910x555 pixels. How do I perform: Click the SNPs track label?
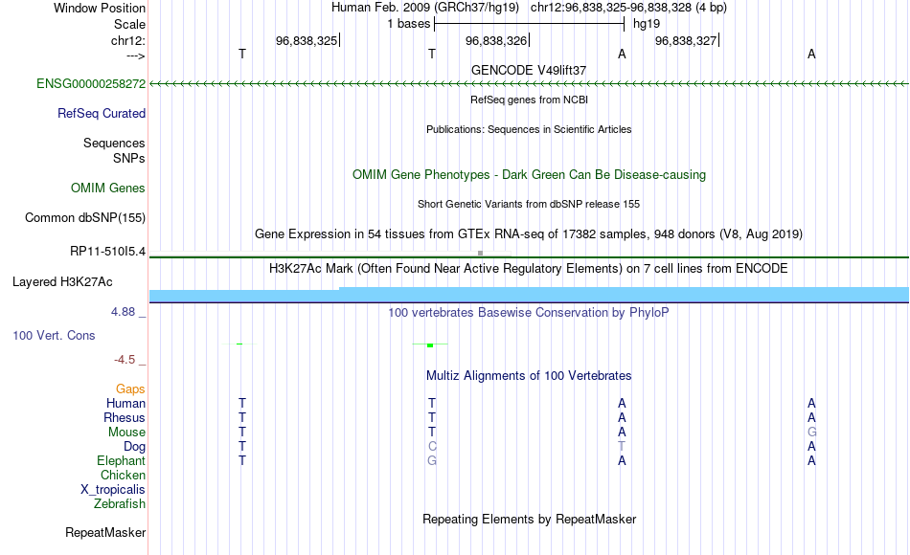[129, 158]
